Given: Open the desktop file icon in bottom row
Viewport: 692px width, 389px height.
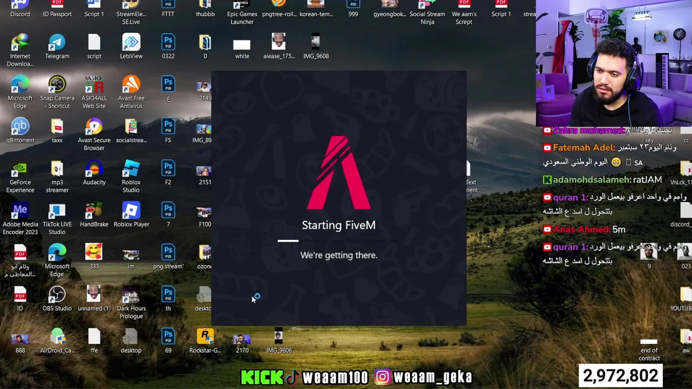Looking at the screenshot, I should pyautogui.click(x=131, y=341).
